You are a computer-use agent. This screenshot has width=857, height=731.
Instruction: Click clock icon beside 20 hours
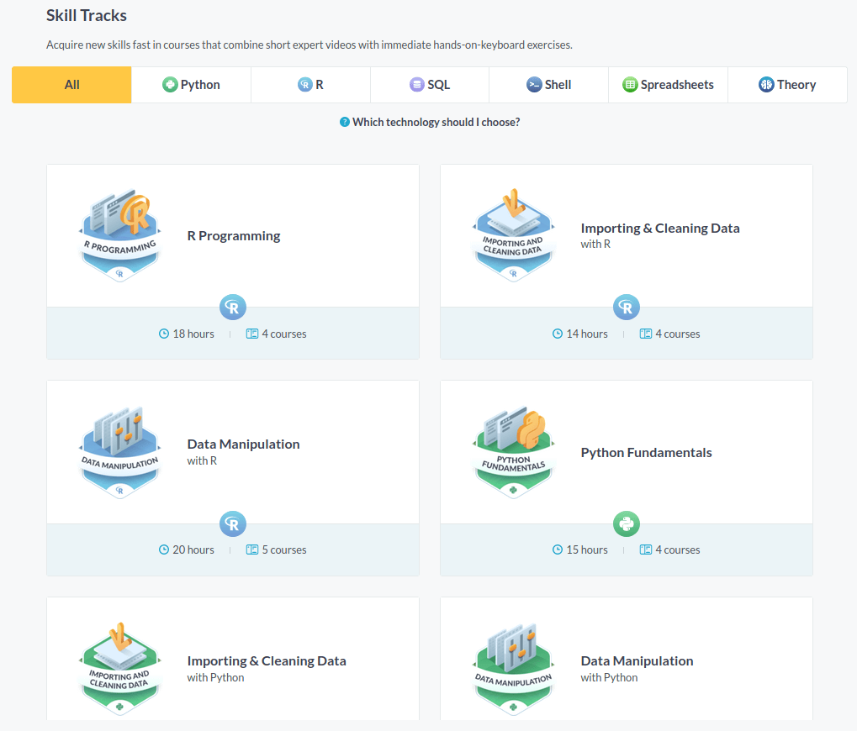164,550
